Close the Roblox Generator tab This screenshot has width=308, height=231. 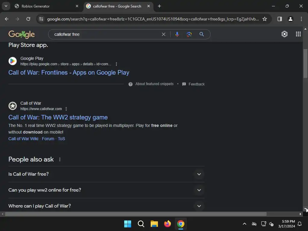click(77, 6)
